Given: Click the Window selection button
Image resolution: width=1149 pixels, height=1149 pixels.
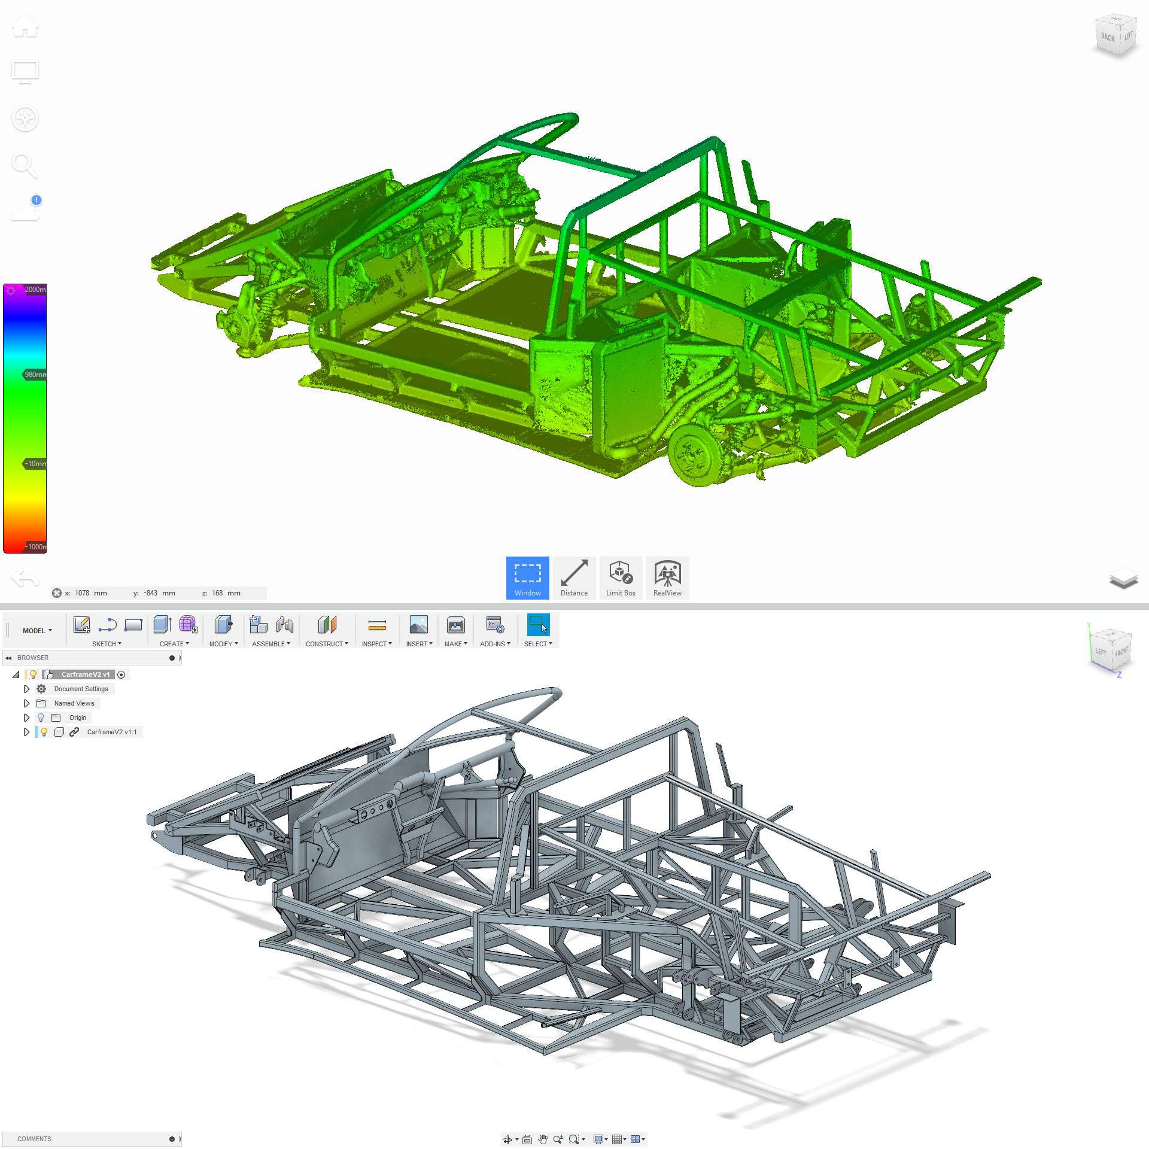Looking at the screenshot, I should pos(527,577).
